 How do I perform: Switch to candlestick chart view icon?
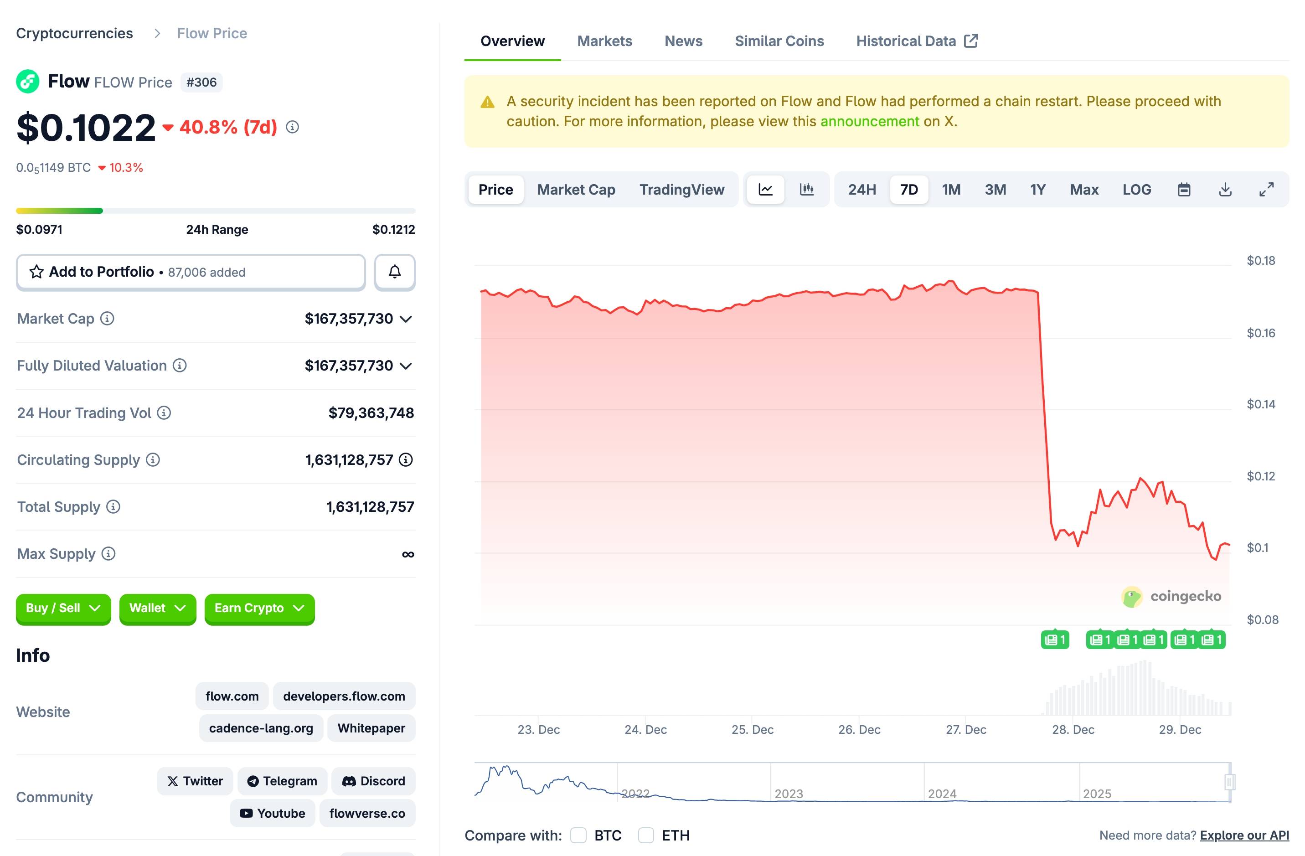coord(807,190)
